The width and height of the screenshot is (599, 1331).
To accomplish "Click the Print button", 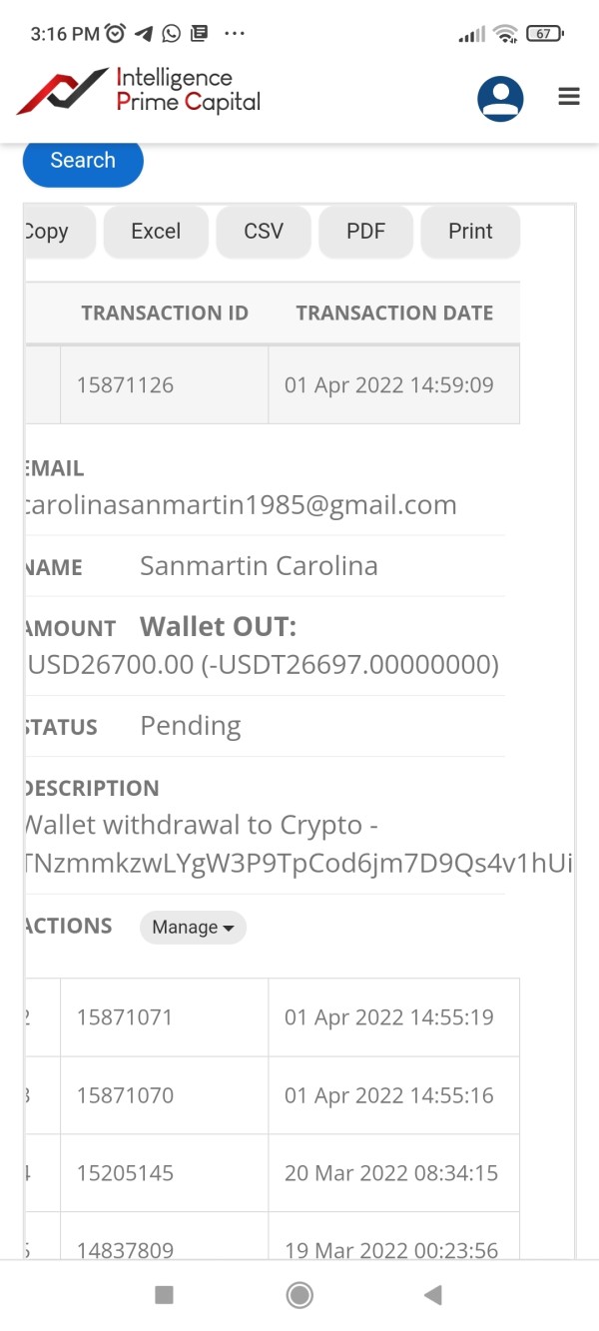I will [470, 232].
